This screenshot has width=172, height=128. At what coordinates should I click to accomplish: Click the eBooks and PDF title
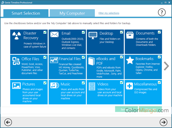106,61
